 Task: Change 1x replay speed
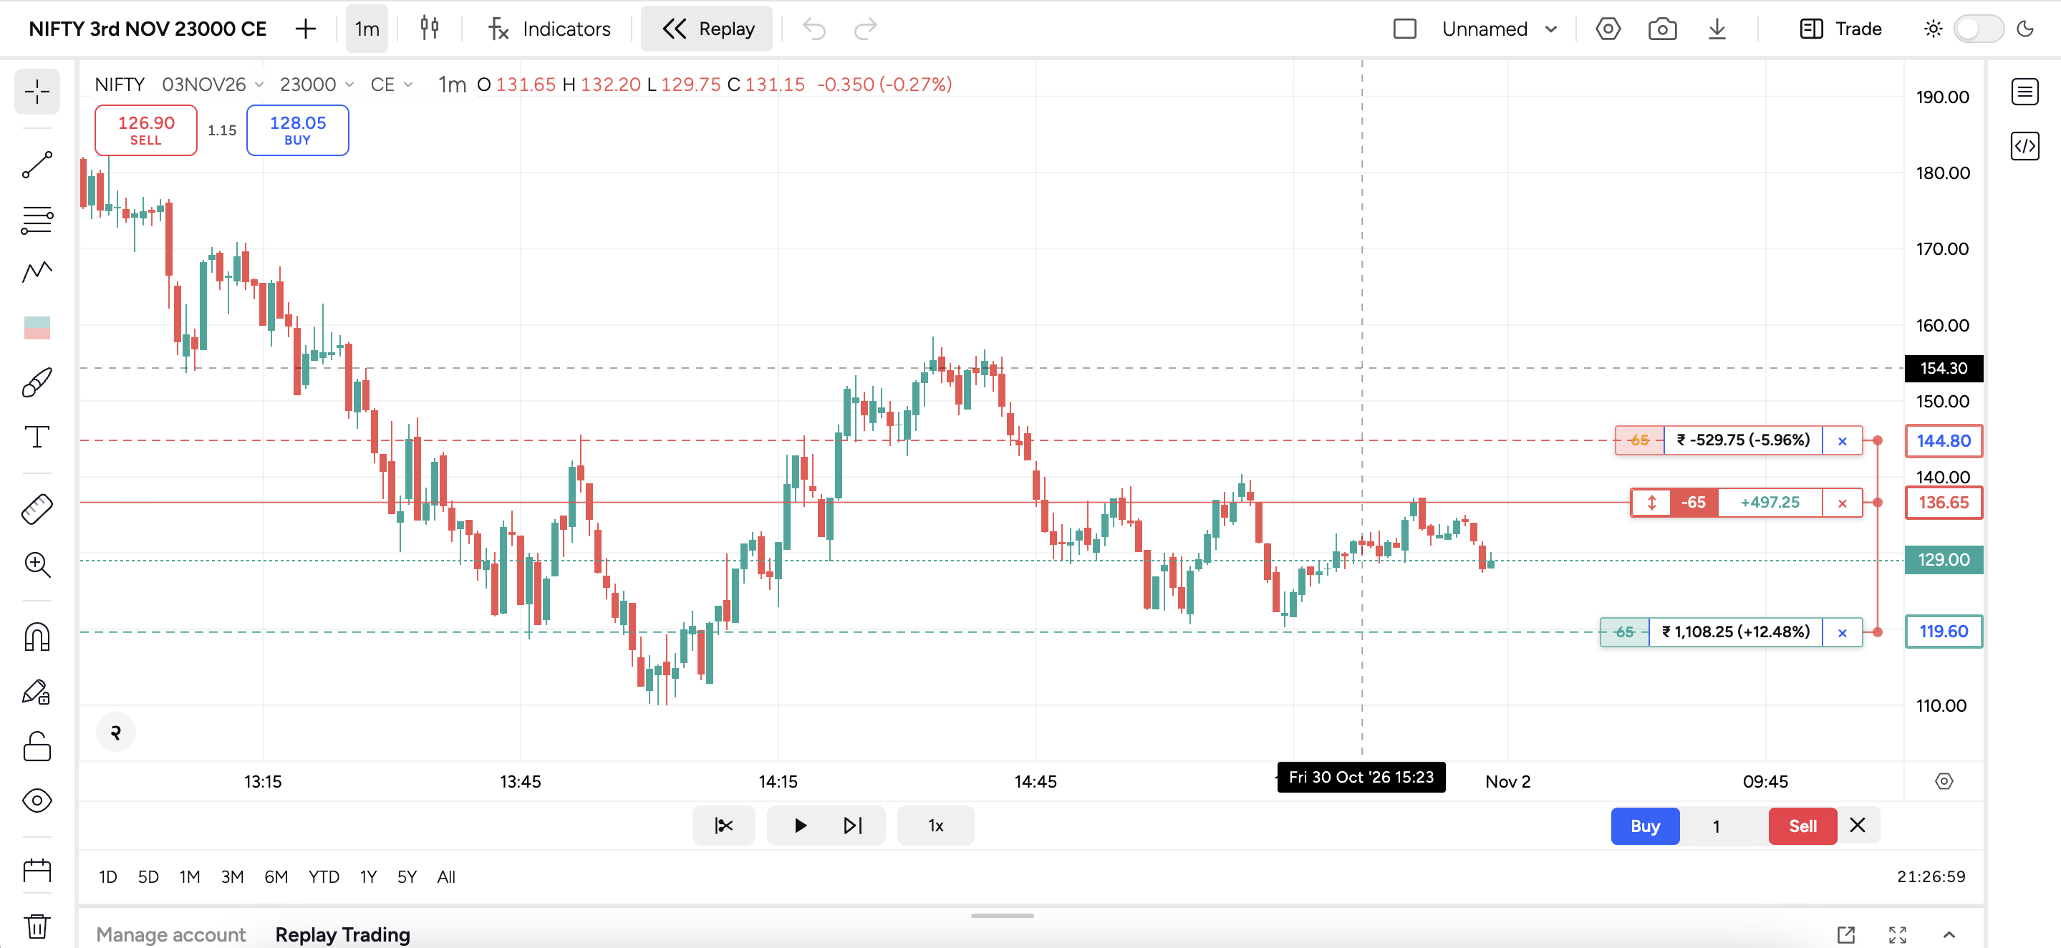pos(935,826)
